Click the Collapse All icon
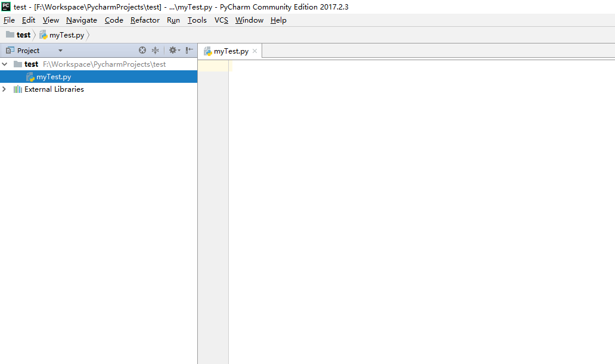This screenshot has height=364, width=615. click(x=156, y=50)
